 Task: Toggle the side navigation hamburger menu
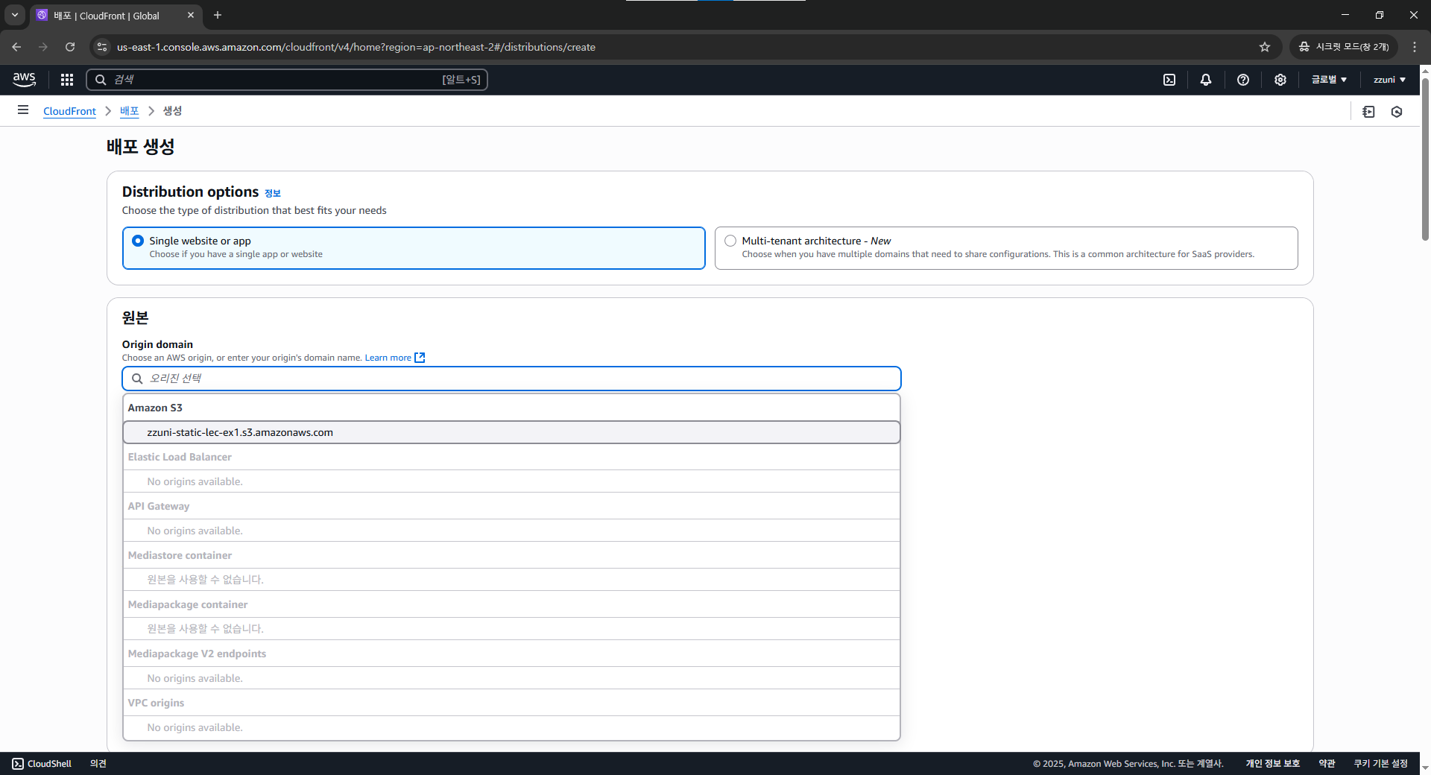click(x=23, y=110)
